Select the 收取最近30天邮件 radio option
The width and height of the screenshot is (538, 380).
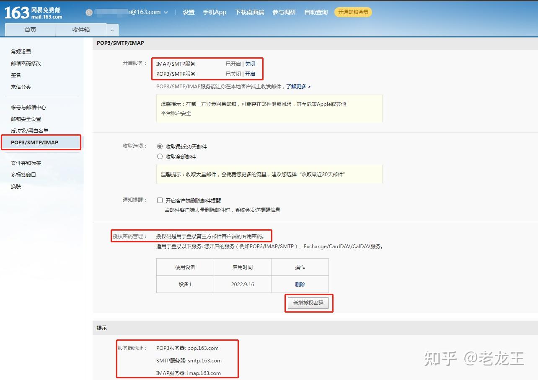tap(160, 146)
